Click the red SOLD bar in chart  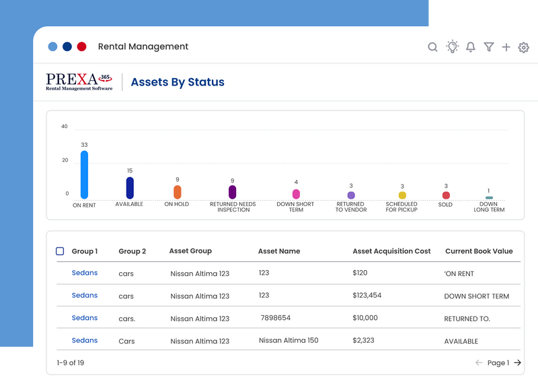pyautogui.click(x=446, y=195)
